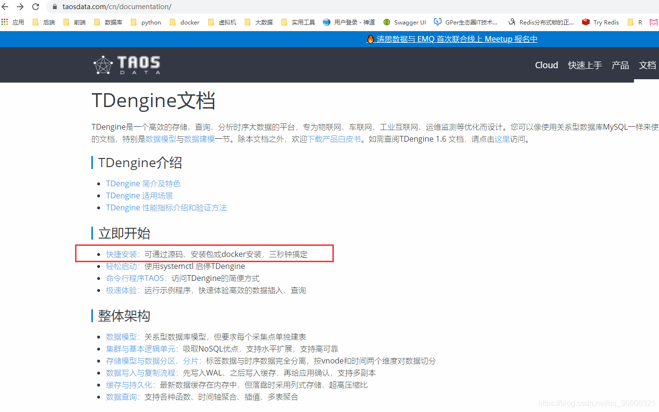Select the 文档 navigation menu item

coord(647,65)
